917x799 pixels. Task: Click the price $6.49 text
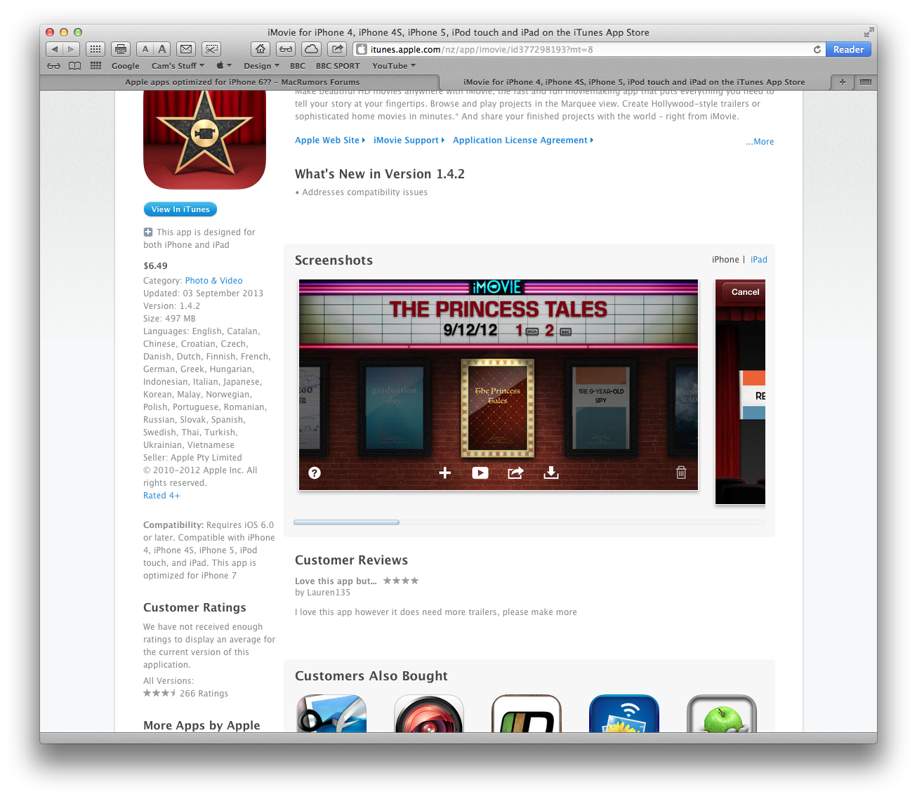[x=155, y=266]
